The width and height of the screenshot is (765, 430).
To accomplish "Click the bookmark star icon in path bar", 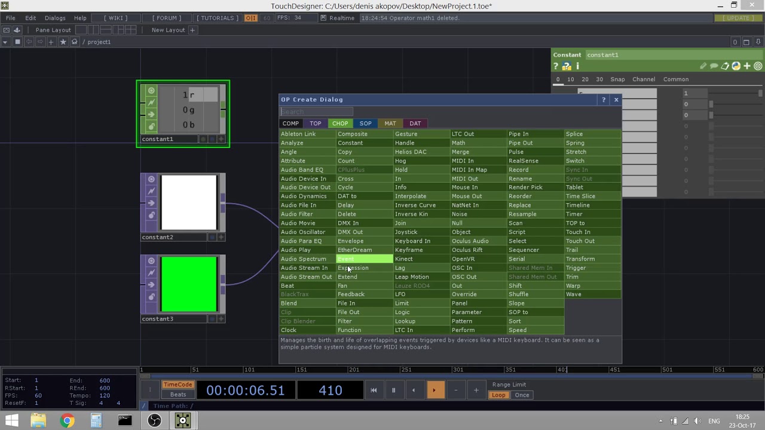I will coord(63,42).
